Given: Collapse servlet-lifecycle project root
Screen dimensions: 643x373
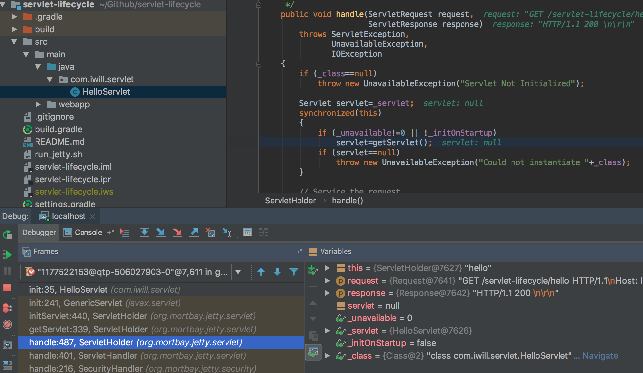Looking at the screenshot, I should coord(3,5).
